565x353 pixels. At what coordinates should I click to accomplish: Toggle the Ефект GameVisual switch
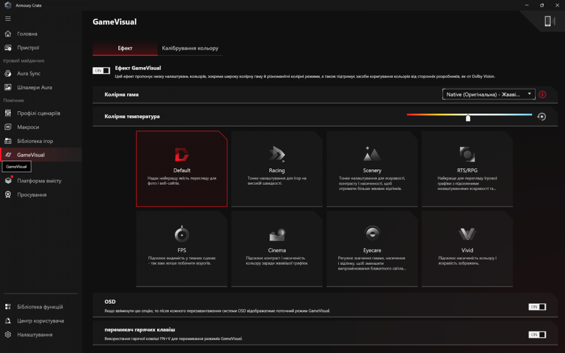click(x=101, y=71)
